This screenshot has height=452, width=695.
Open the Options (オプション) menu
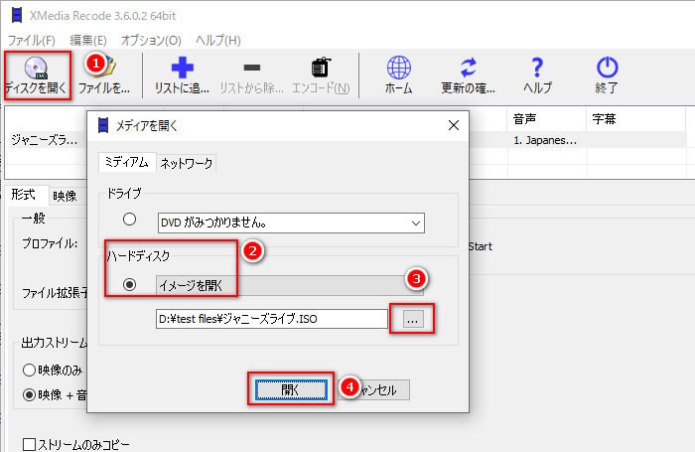coord(151,40)
